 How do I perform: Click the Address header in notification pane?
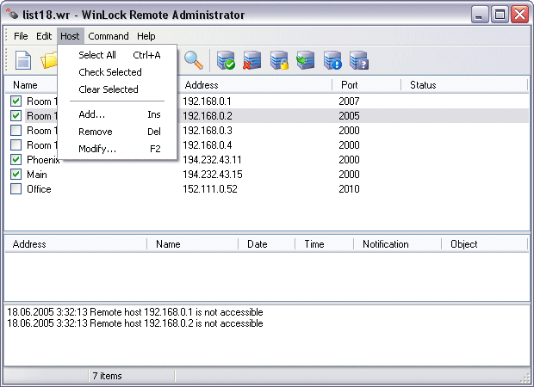[x=76, y=244]
